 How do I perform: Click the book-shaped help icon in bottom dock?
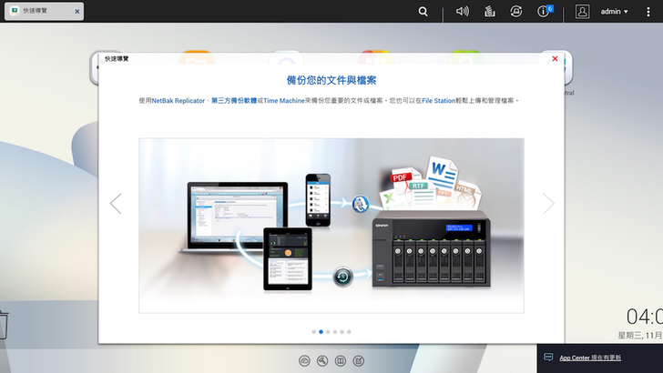coord(341,361)
